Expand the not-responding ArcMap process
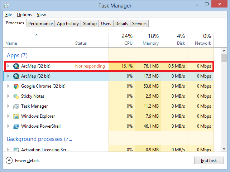Viewport: 230px width, 172px height. pos(8,66)
